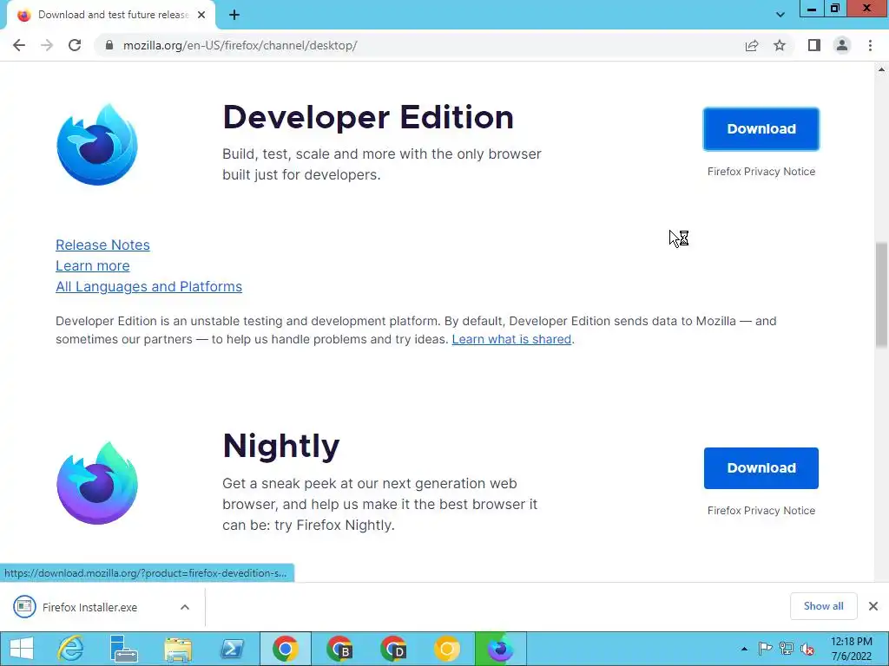Launch PowerShell from taskbar

[232, 649]
